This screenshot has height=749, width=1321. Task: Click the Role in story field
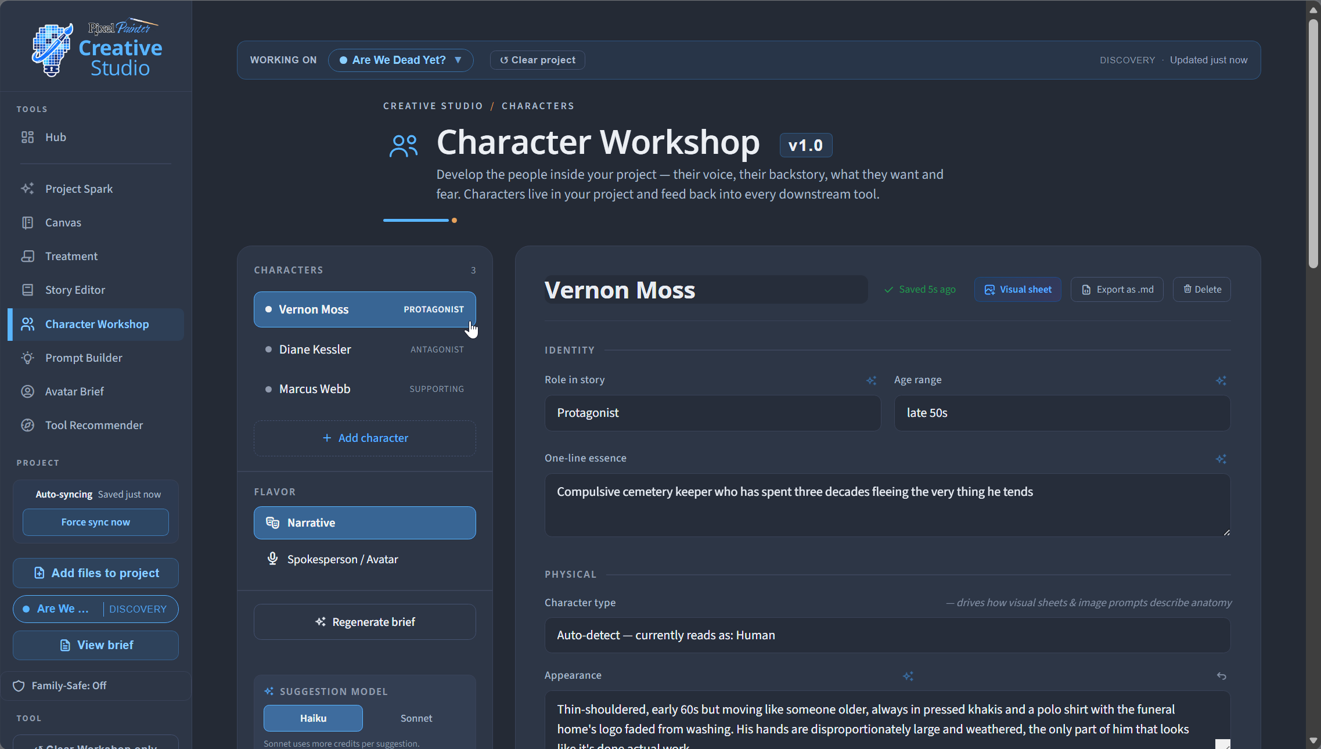(x=712, y=413)
